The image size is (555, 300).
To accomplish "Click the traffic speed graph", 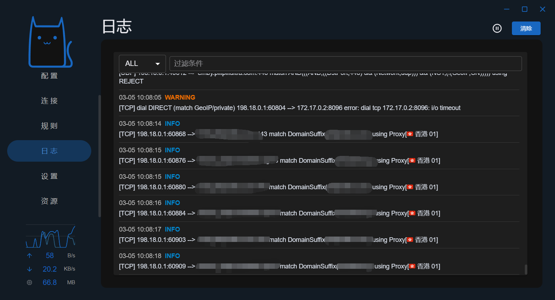I will click(x=50, y=237).
